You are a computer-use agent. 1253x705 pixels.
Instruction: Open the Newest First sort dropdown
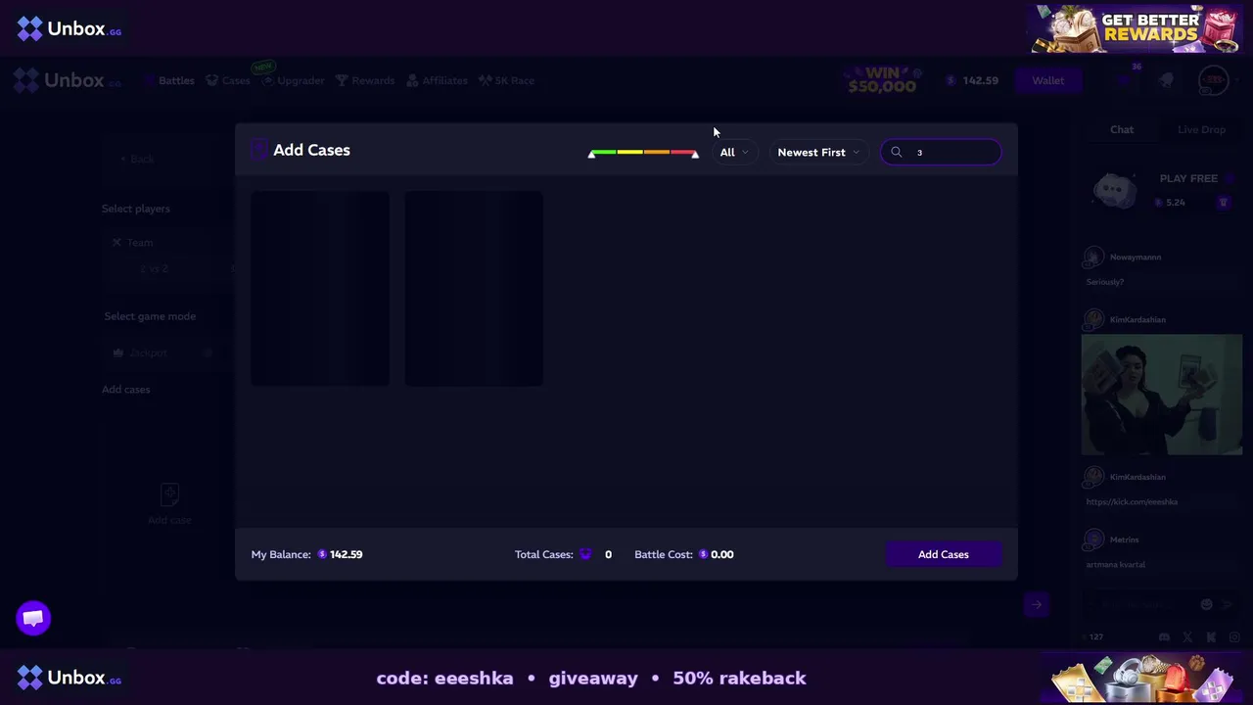pyautogui.click(x=817, y=152)
